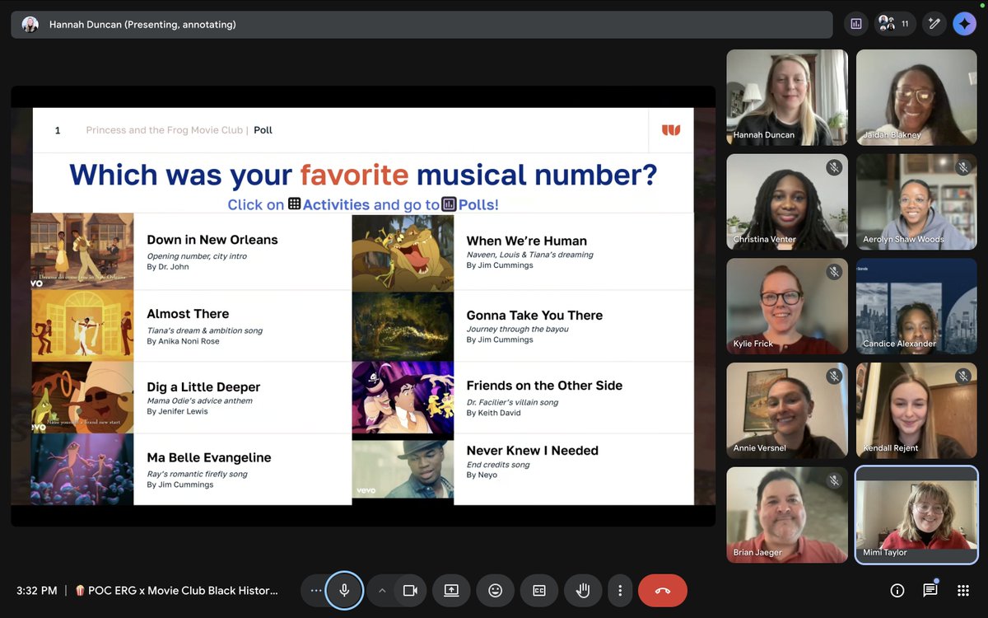This screenshot has width=988, height=618.
Task: Click Friends on the Other Side title
Action: pos(544,385)
